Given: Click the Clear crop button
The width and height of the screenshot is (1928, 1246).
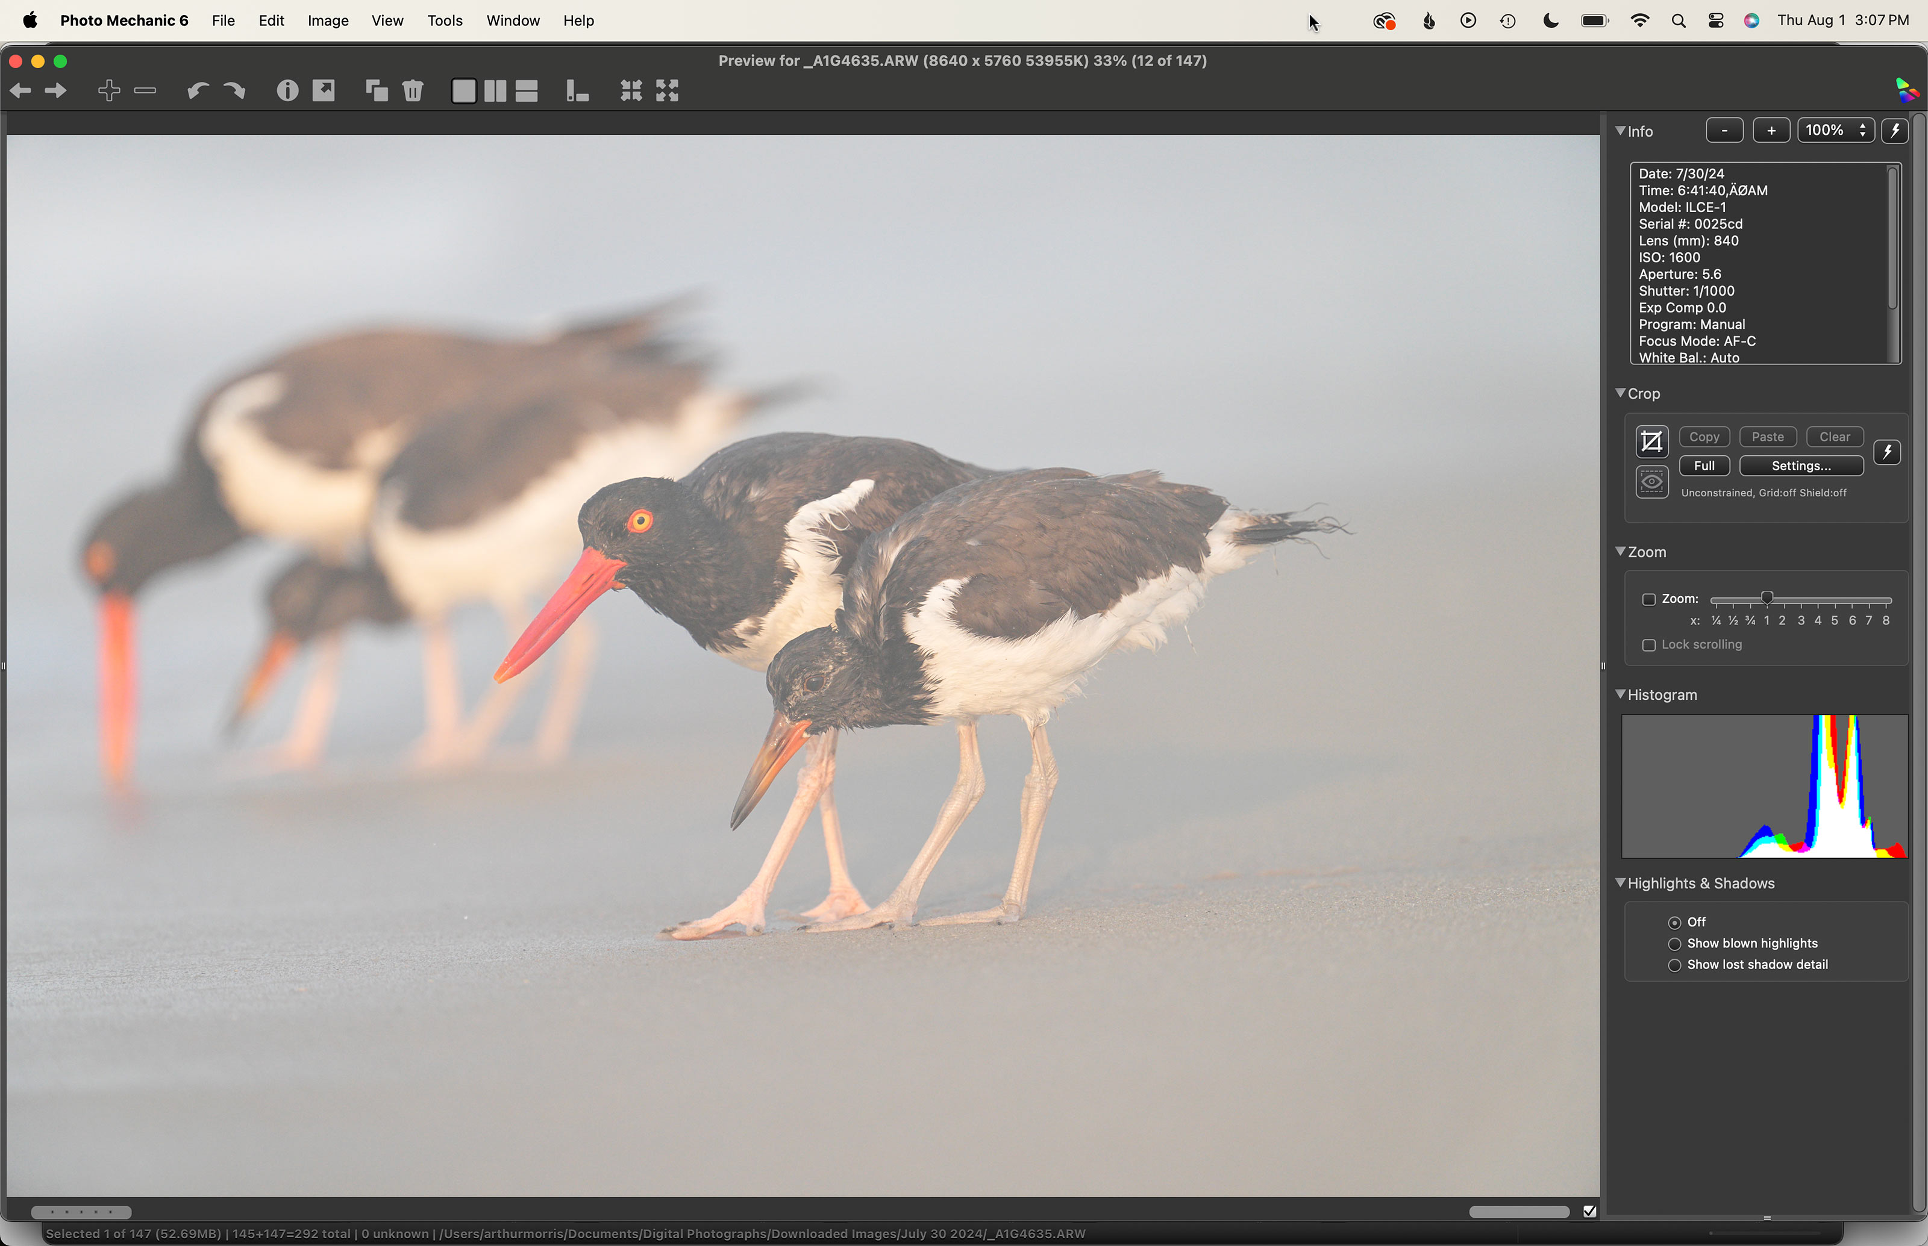Looking at the screenshot, I should pyautogui.click(x=1834, y=437).
